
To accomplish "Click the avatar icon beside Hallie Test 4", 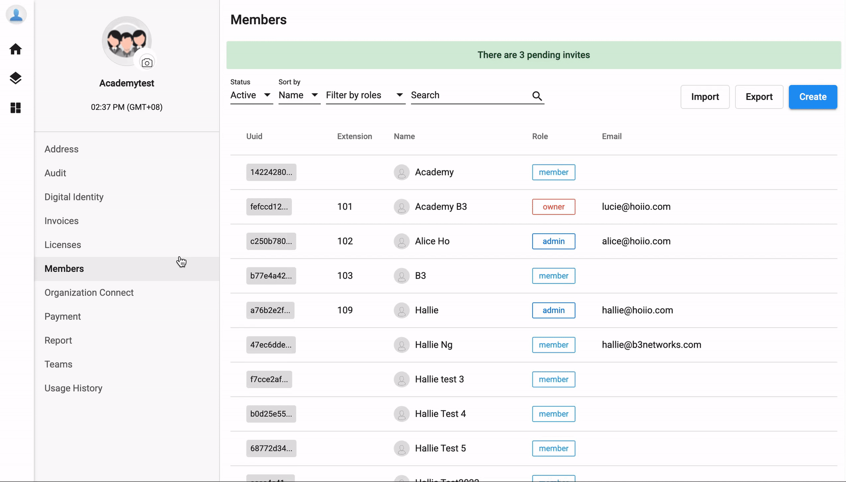I will point(402,414).
